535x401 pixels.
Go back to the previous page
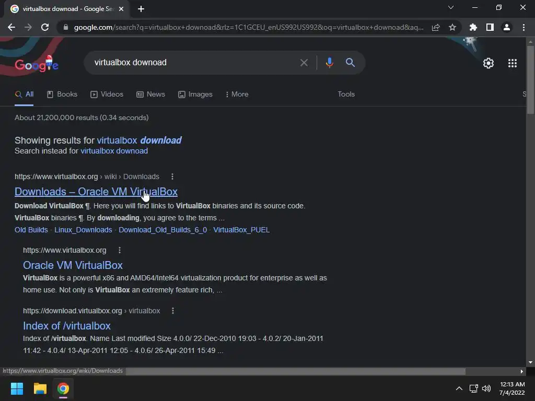11,27
